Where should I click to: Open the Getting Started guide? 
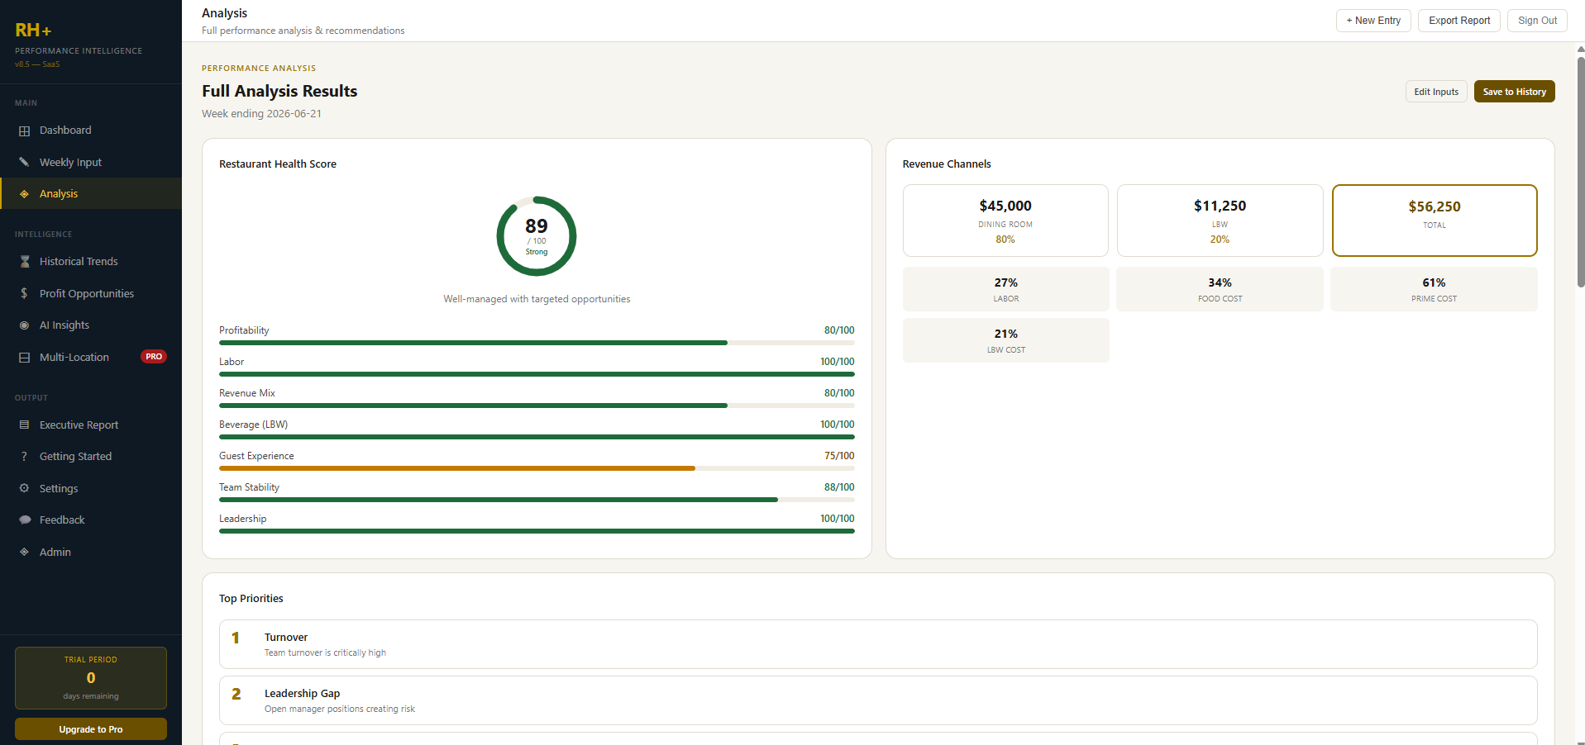tap(91, 457)
